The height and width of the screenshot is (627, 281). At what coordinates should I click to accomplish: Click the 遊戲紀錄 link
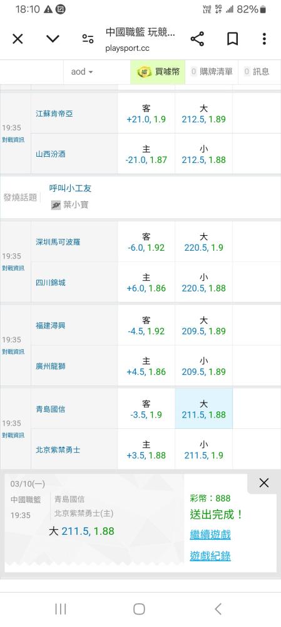[210, 556]
